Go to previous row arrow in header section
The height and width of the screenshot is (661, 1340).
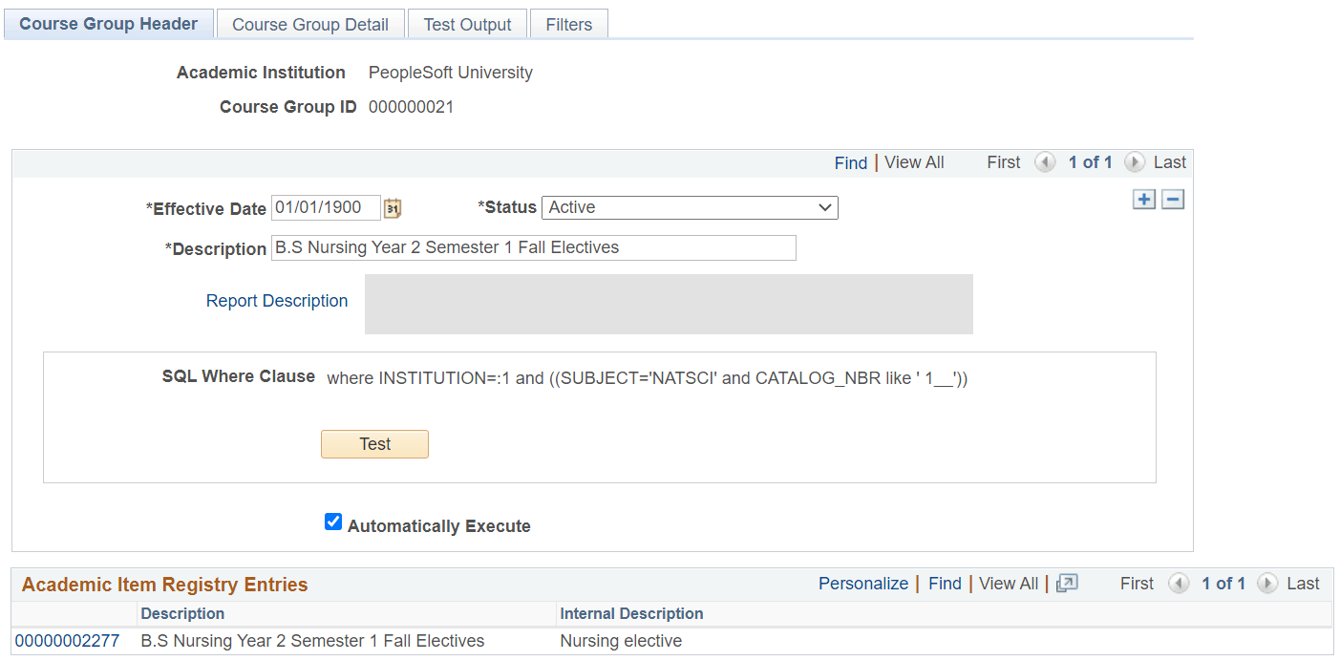1045,162
